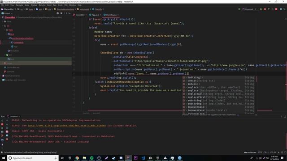This screenshot has height=161, width=287.
Task: Open the VCS menu
Action: pos(66,5)
